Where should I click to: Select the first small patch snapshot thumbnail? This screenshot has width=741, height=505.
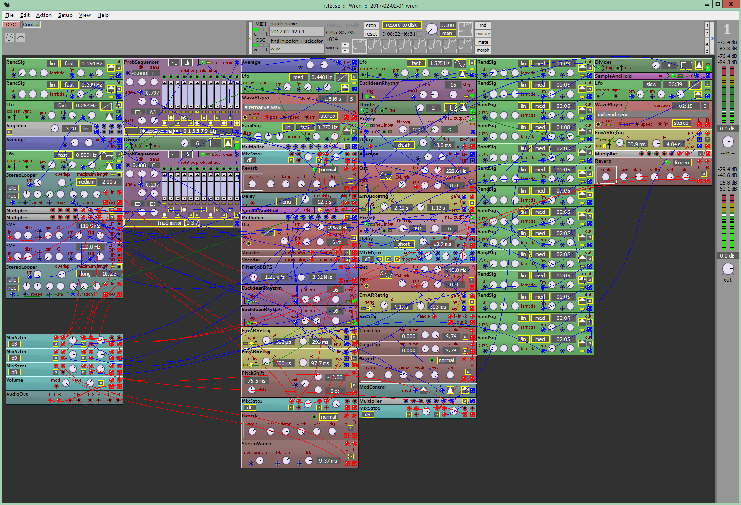[x=359, y=46]
